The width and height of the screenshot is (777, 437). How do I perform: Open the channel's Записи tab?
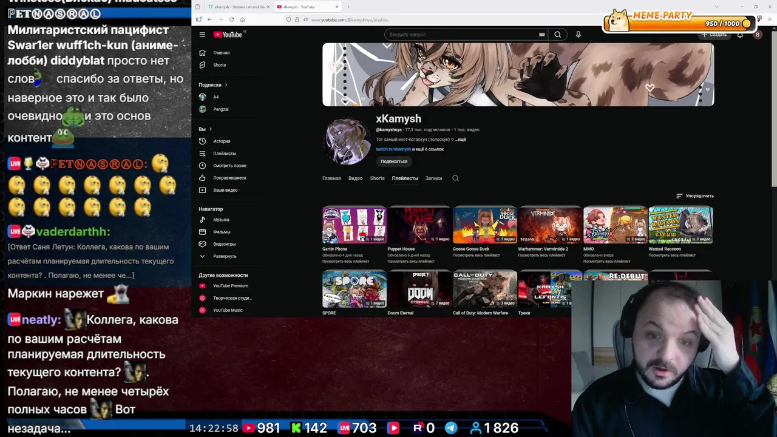[433, 178]
